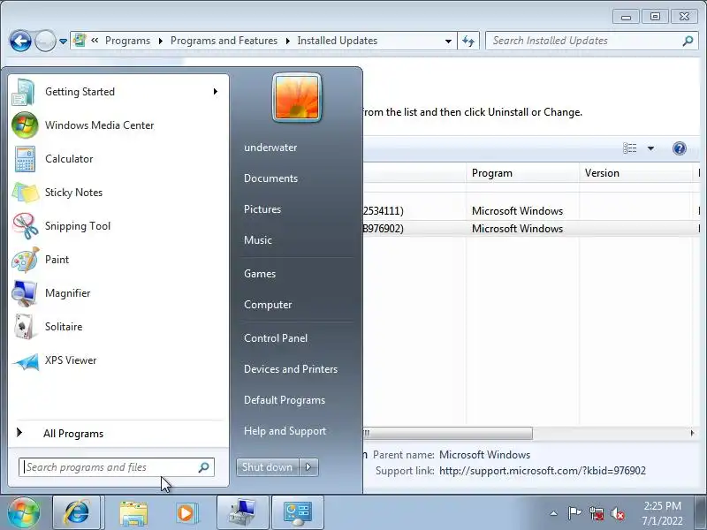The width and height of the screenshot is (707, 530).
Task: Click the Action Center flag icon
Action: click(x=574, y=513)
